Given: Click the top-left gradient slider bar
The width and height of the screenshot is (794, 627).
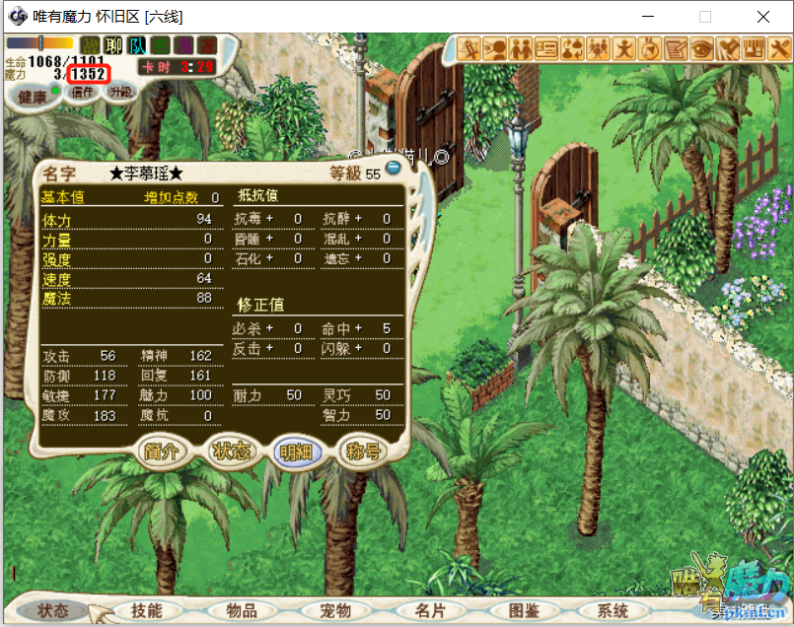Looking at the screenshot, I should coord(39,43).
